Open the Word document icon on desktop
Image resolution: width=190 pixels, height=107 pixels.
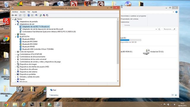click(60, 3)
